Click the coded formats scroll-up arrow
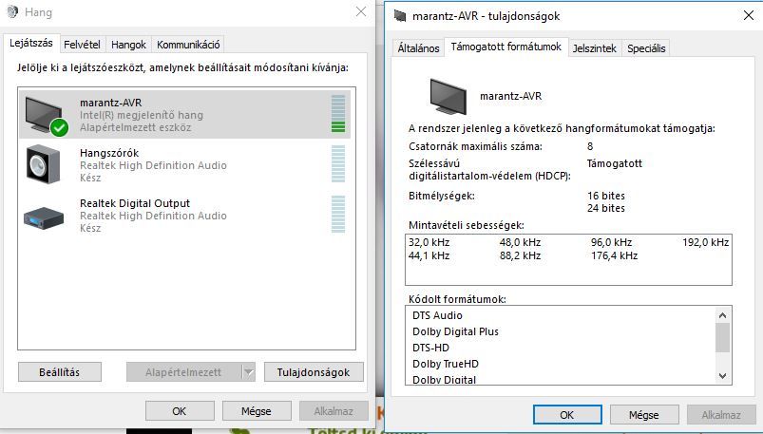The height and width of the screenshot is (434, 763). [x=722, y=315]
